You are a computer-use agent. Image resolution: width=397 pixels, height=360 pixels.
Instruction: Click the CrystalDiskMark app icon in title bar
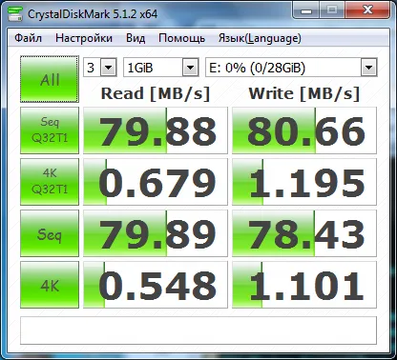15,14
